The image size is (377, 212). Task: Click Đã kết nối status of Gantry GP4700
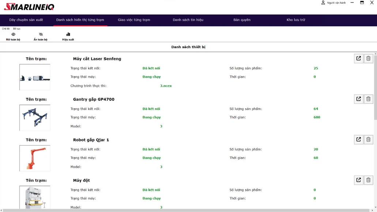(151, 109)
